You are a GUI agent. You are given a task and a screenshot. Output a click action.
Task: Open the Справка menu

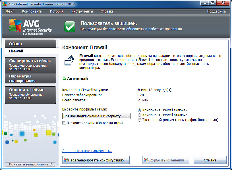pyautogui.click(x=107, y=11)
